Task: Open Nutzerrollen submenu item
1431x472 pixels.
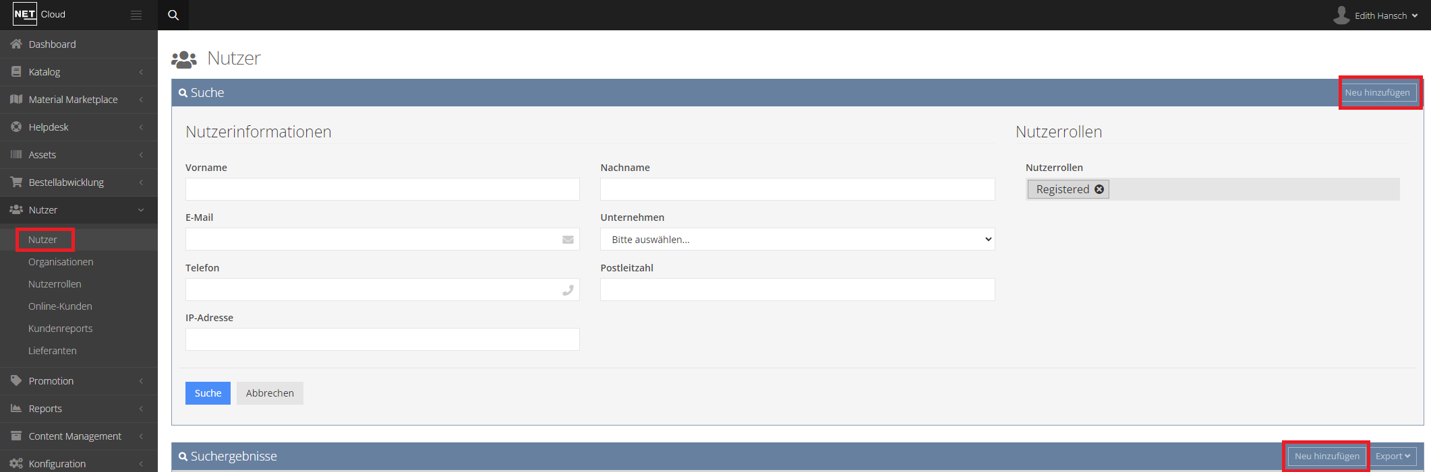Action: point(55,284)
